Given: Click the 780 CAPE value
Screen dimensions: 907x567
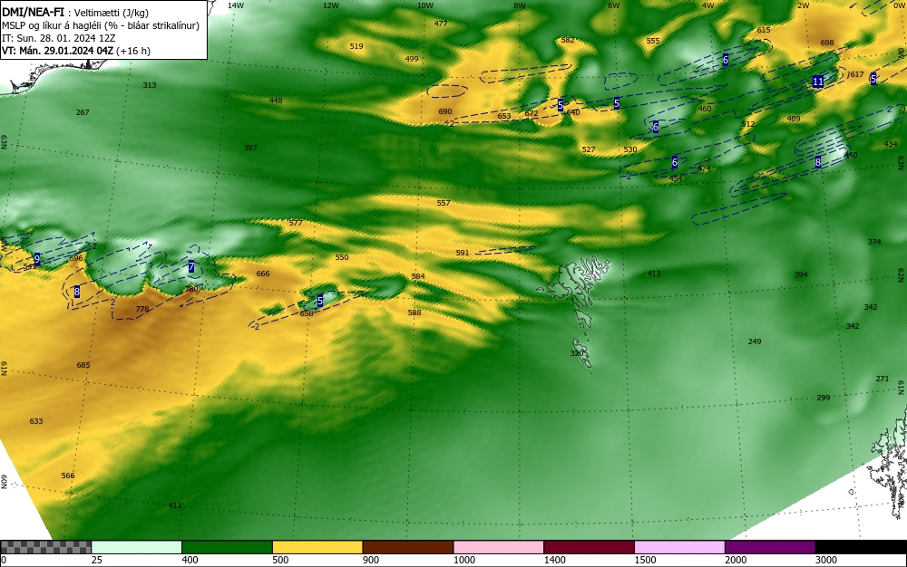Looking at the screenshot, I should click(x=191, y=289).
